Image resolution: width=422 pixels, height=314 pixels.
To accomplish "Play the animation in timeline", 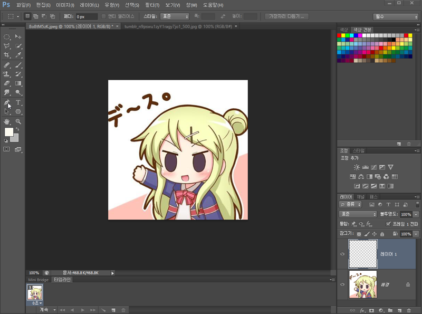I will tap(83, 310).
